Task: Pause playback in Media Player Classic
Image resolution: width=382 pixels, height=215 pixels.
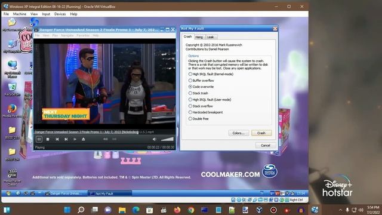Action: [x=39, y=139]
